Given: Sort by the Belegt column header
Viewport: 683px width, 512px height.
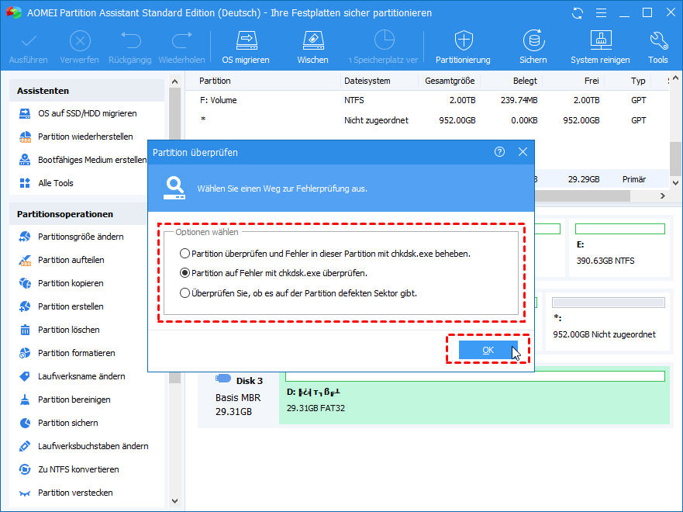Looking at the screenshot, I should click(x=525, y=81).
